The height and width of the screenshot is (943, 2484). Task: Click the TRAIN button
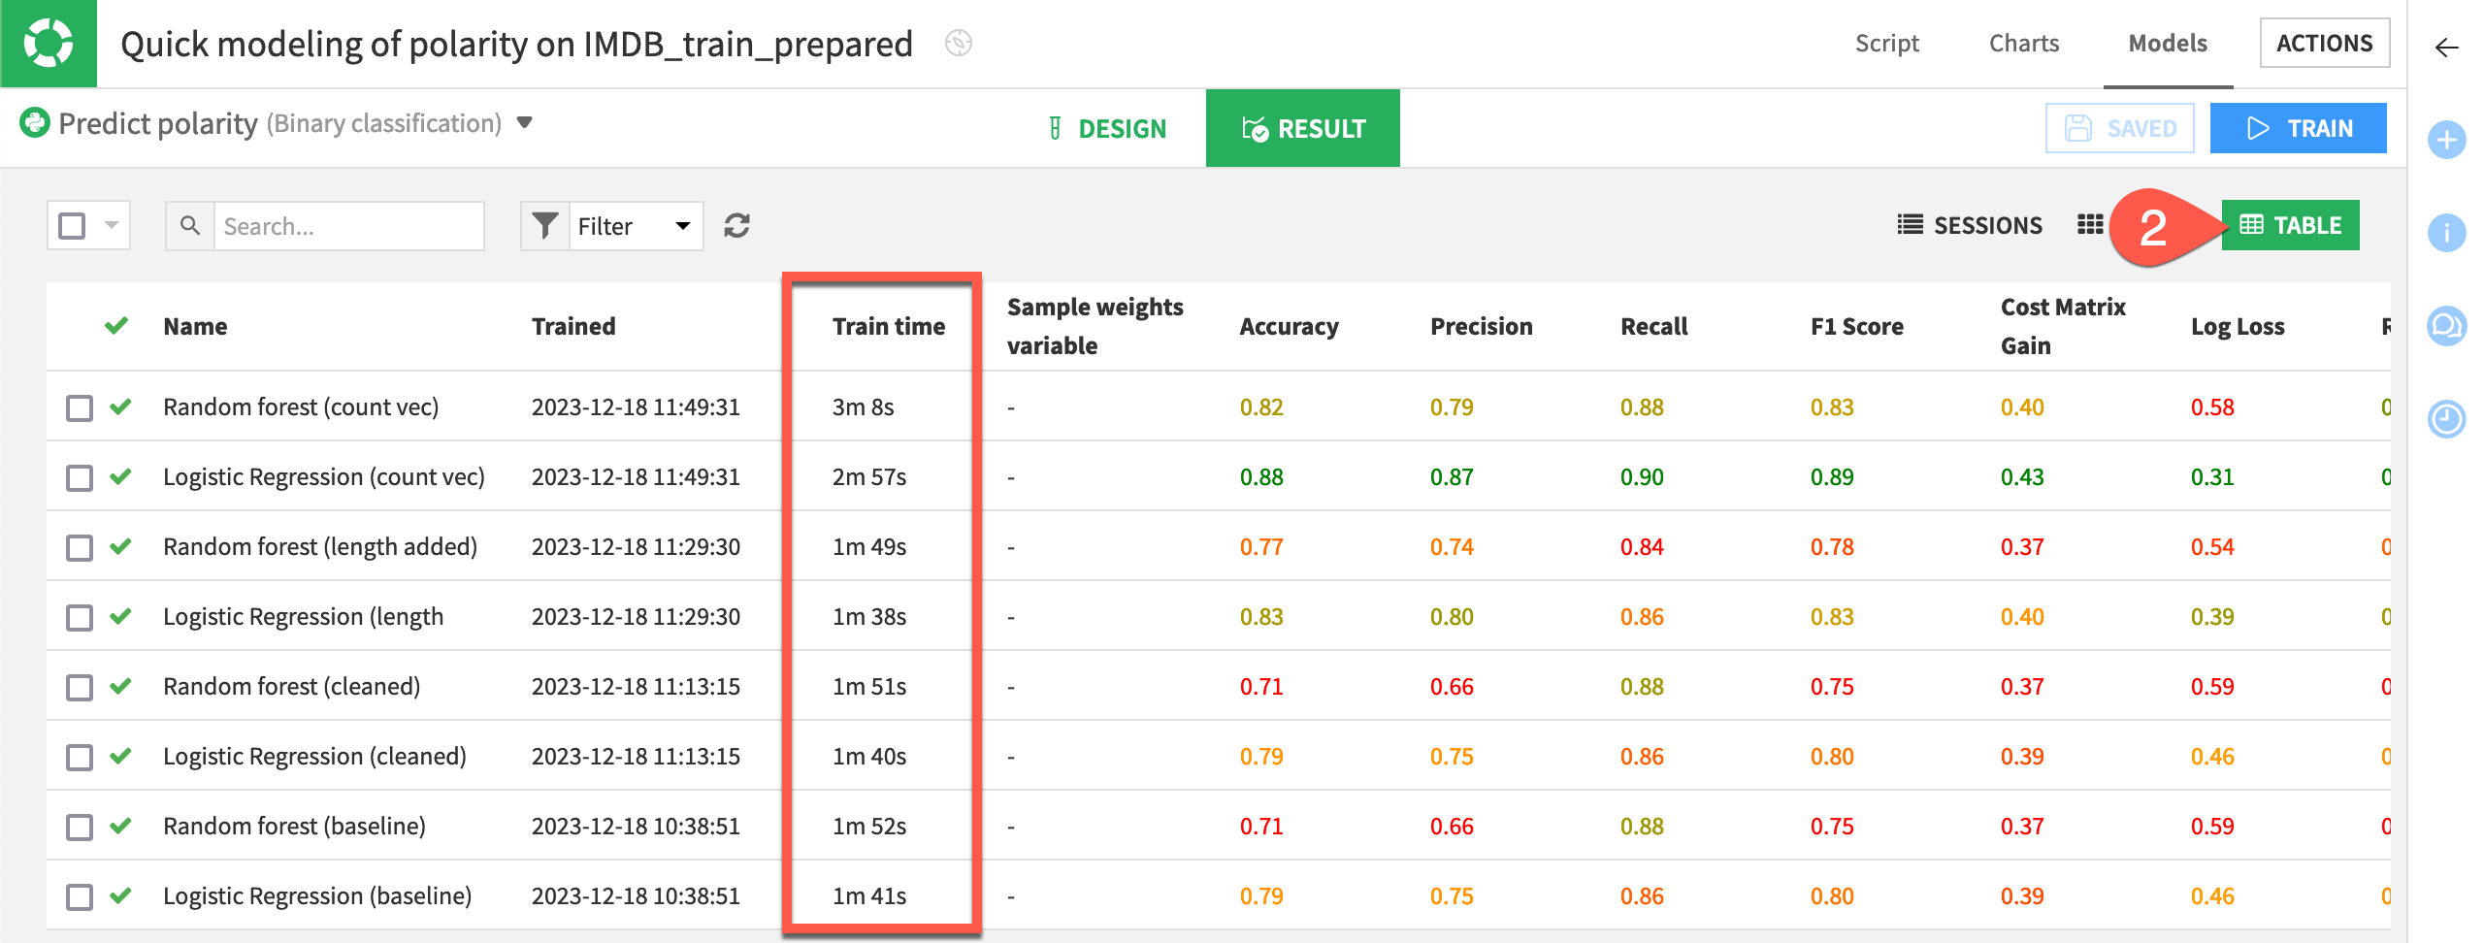2298,128
